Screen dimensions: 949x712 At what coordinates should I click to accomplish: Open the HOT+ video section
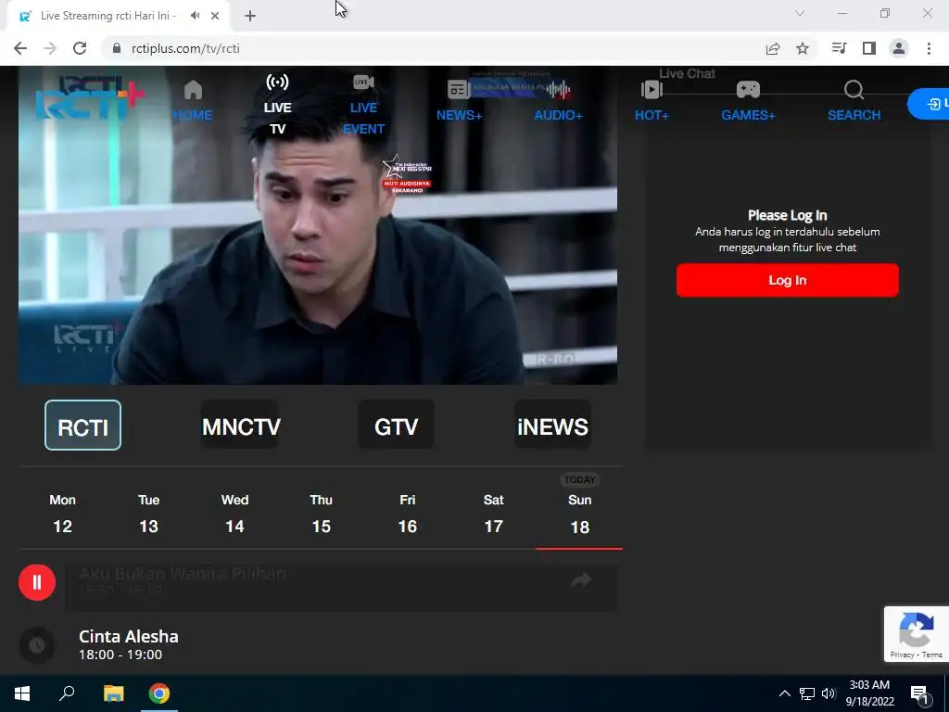[652, 101]
